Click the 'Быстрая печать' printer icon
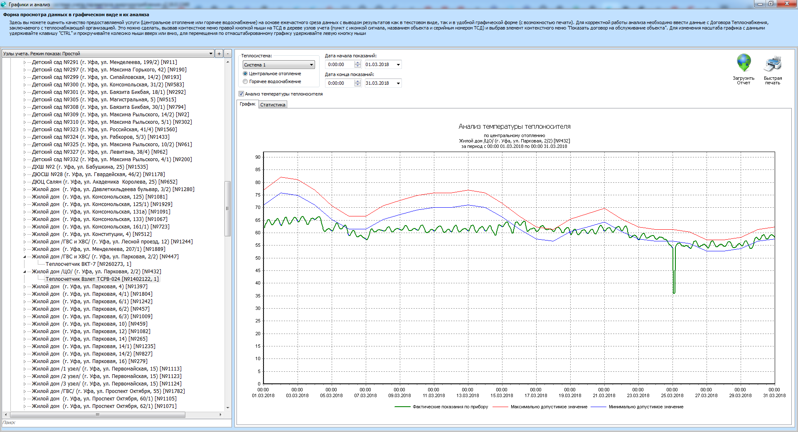 click(773, 64)
